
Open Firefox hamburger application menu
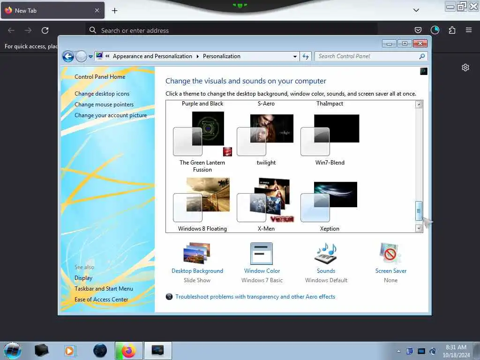point(469,30)
